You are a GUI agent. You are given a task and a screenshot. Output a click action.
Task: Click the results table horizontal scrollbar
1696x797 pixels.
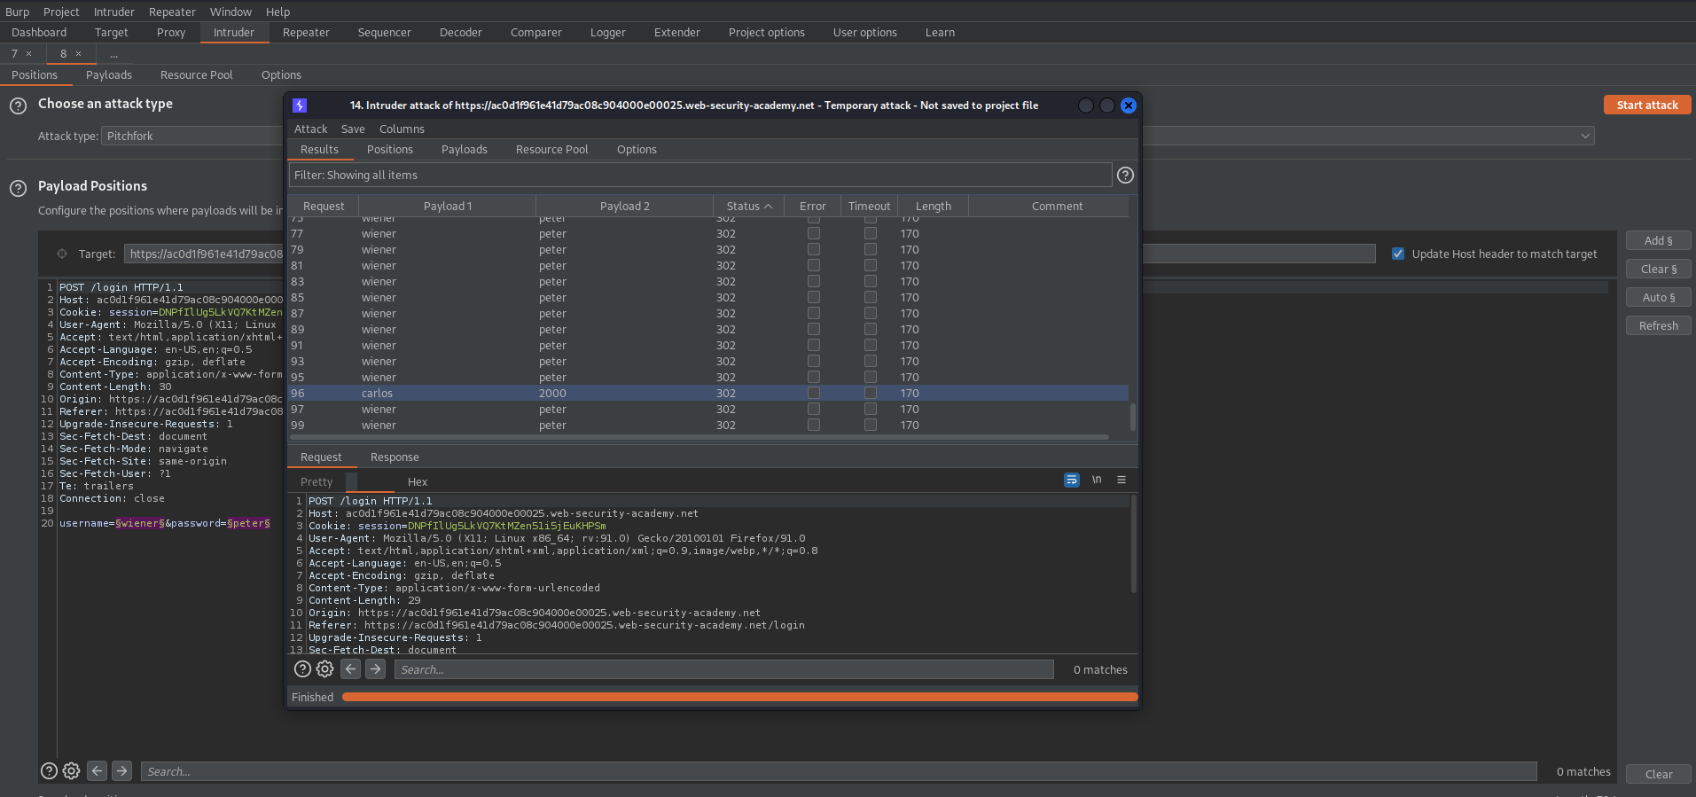(x=699, y=436)
